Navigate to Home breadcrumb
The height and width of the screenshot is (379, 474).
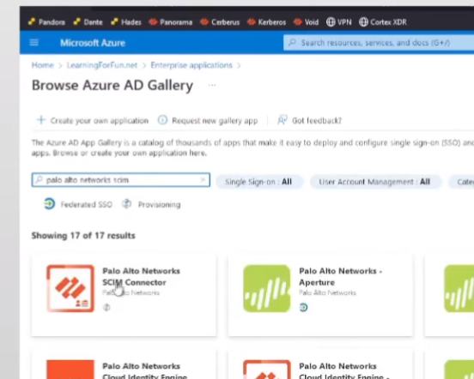tap(43, 65)
